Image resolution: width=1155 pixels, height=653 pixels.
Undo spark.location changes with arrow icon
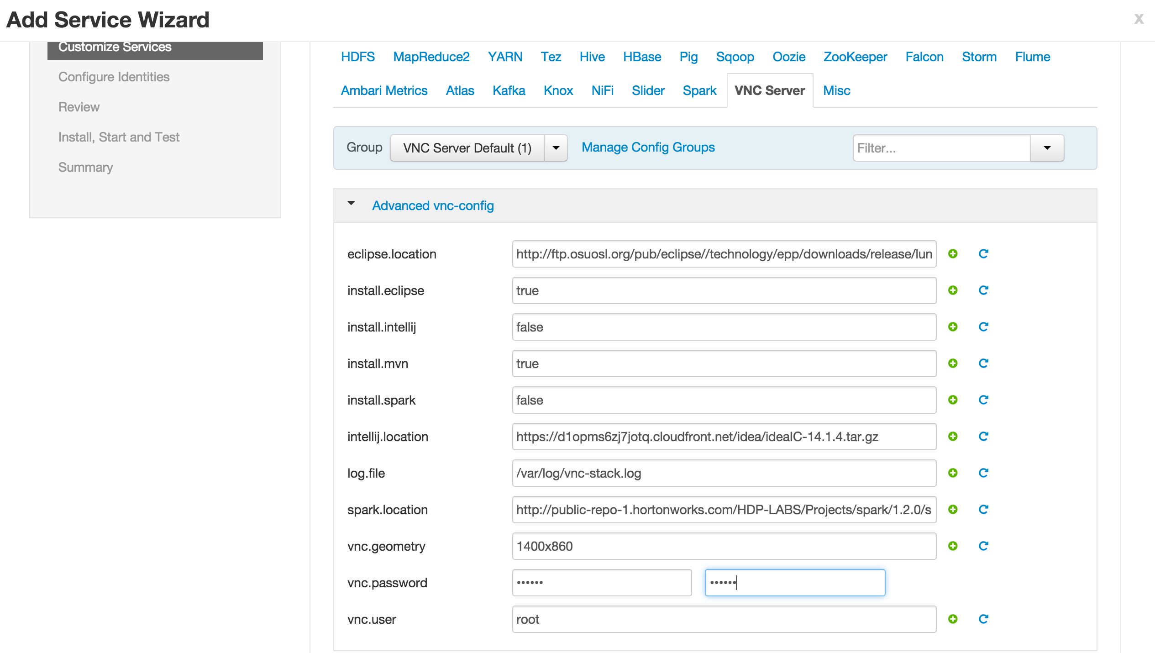[983, 510]
